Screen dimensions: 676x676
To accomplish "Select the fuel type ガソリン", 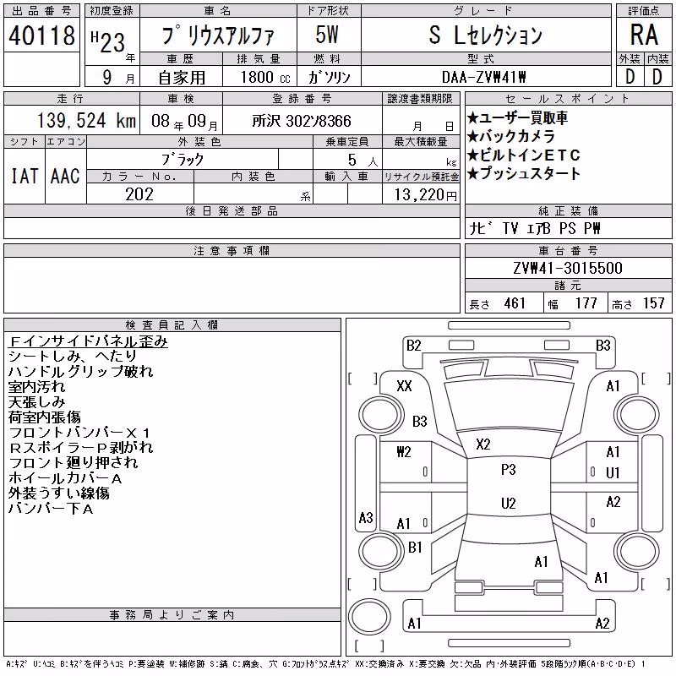I will (329, 77).
